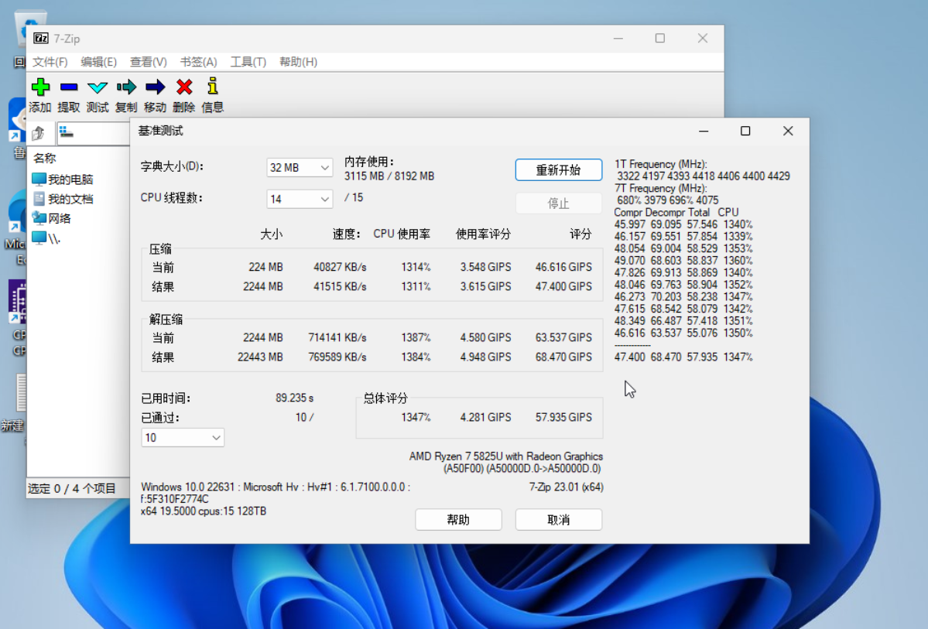Click the 7-Zip 23.01 (x64) version text
This screenshot has height=629, width=928.
(x=567, y=487)
